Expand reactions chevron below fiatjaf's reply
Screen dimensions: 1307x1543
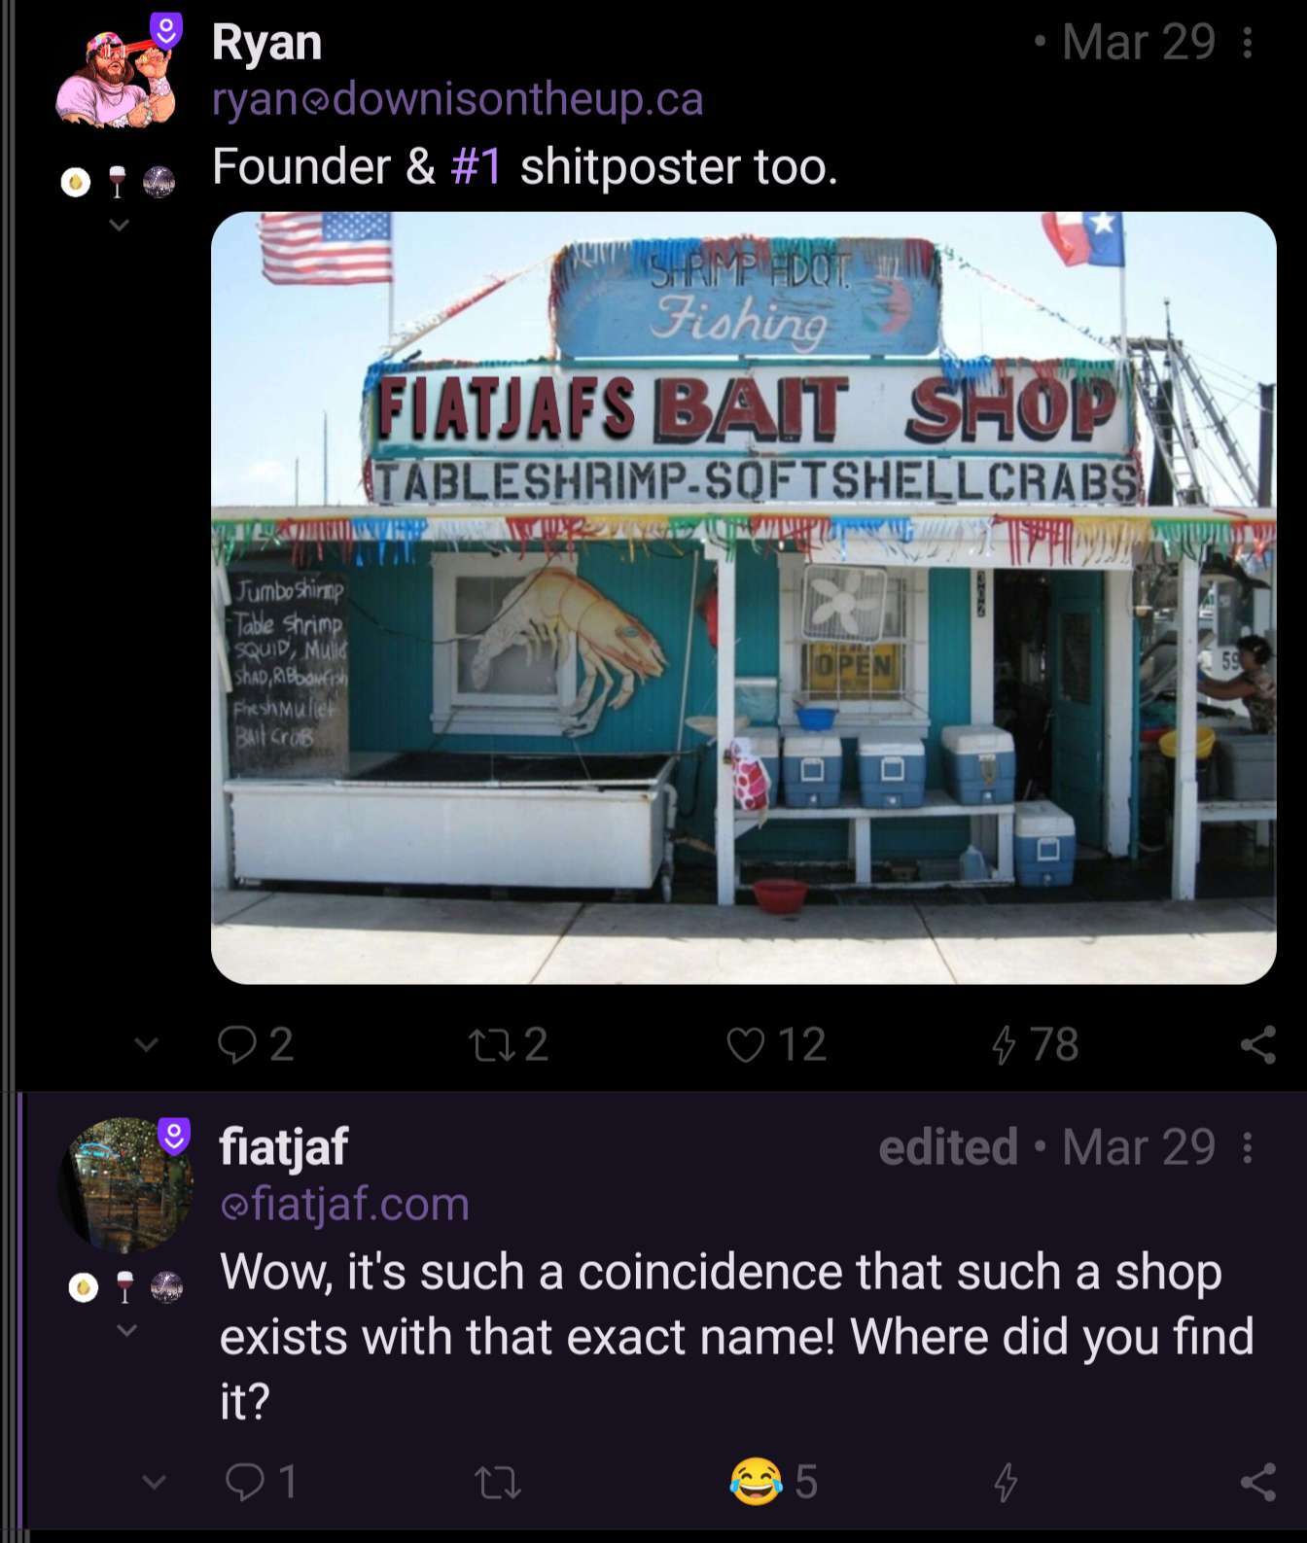pos(154,1483)
